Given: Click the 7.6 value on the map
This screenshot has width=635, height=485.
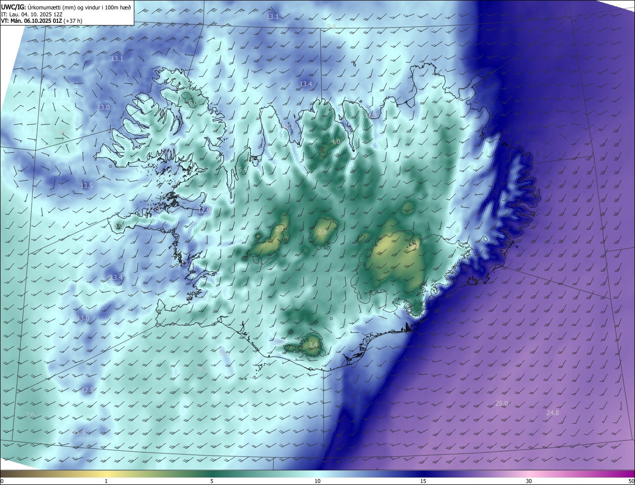Looking at the screenshot, I should click(30, 415).
